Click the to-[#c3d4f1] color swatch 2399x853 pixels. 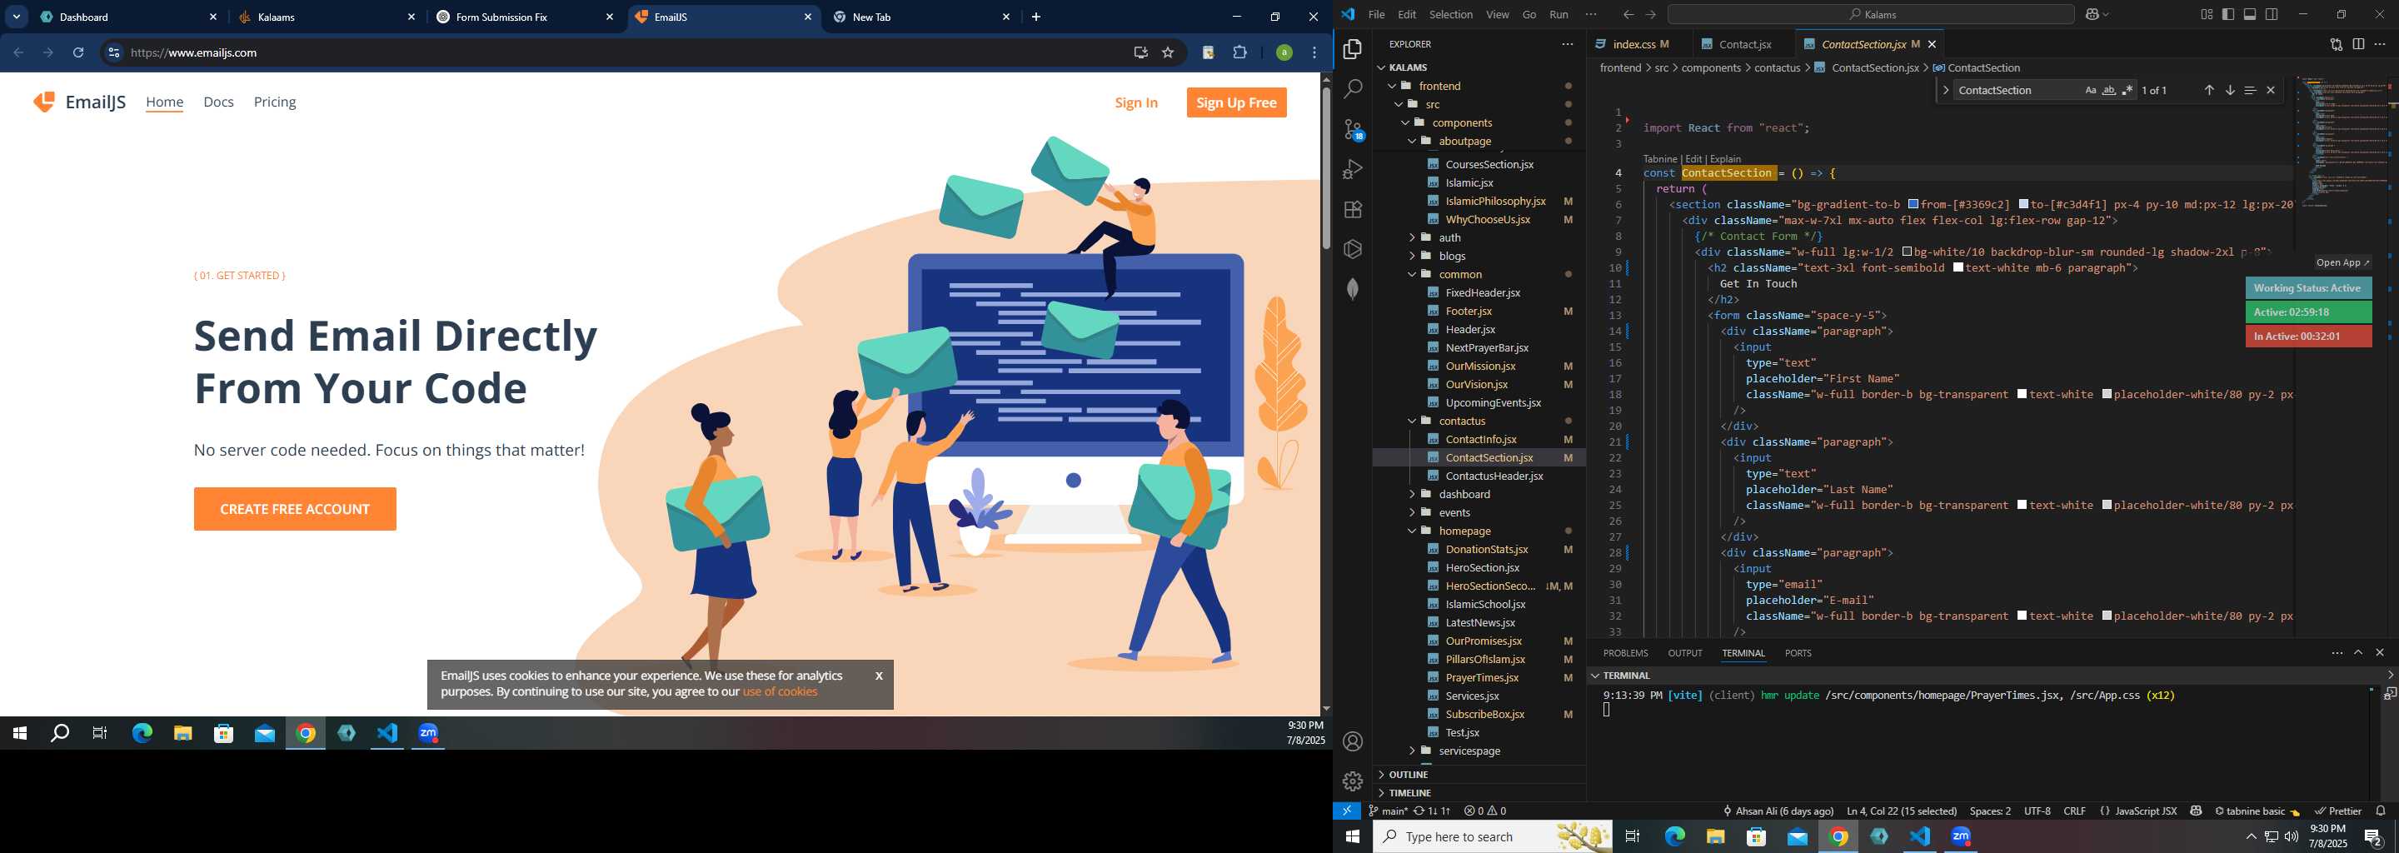[2023, 204]
